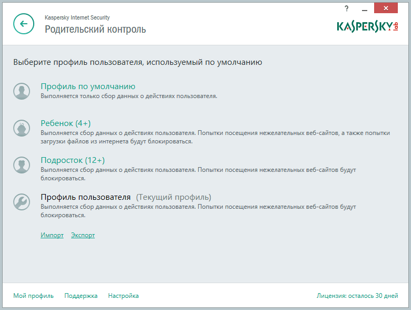Click '(Текущий профиль)' label

(x=173, y=197)
